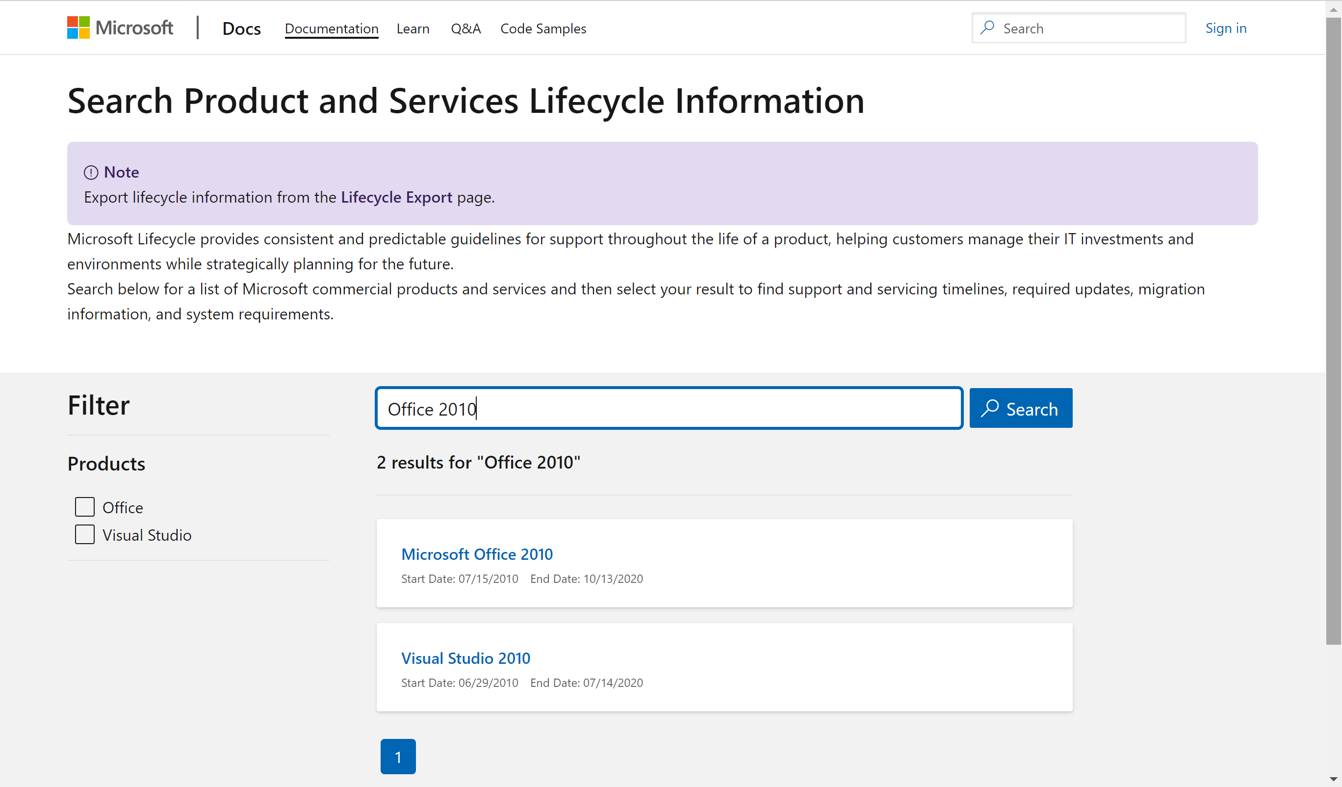Click inside the Office 2010 search input field
This screenshot has height=787, width=1342.
[669, 408]
